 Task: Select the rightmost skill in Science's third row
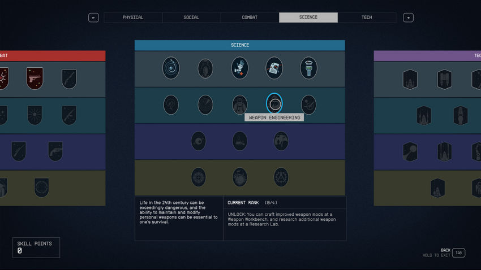point(281,141)
